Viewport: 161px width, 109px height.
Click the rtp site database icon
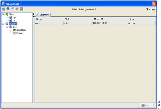coord(11,17)
